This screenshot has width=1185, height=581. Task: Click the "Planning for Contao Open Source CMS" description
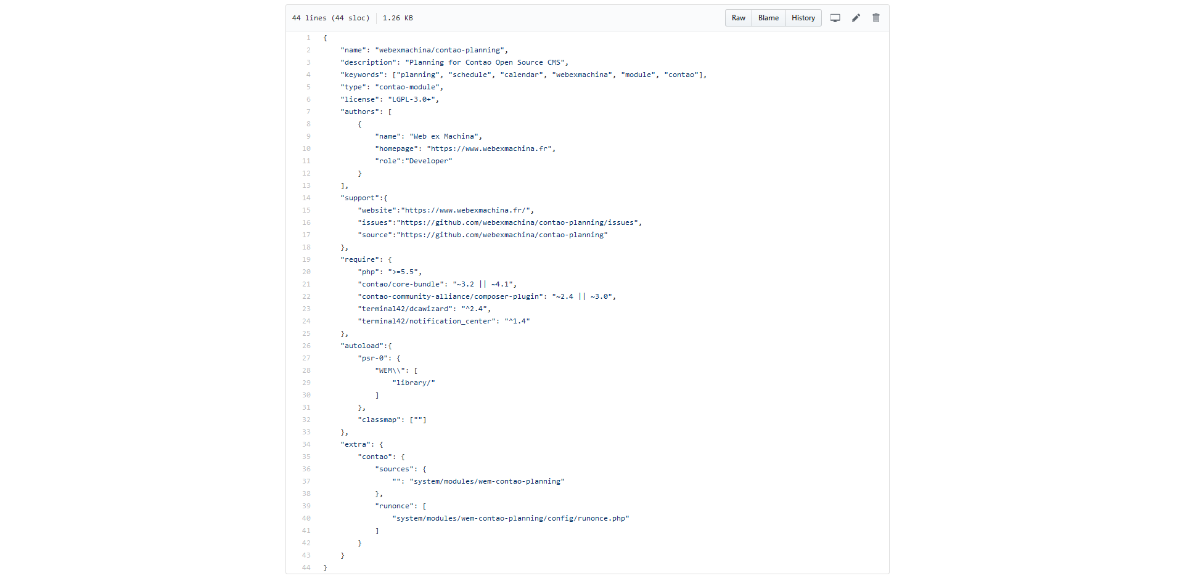[x=485, y=62]
